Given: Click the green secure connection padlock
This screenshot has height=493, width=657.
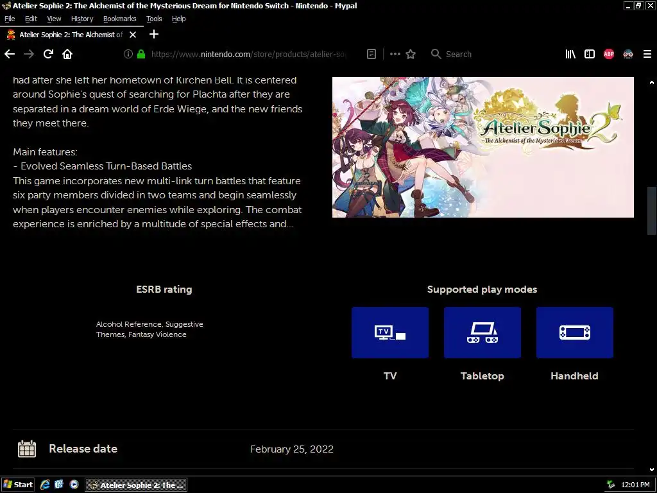Looking at the screenshot, I should pos(141,54).
